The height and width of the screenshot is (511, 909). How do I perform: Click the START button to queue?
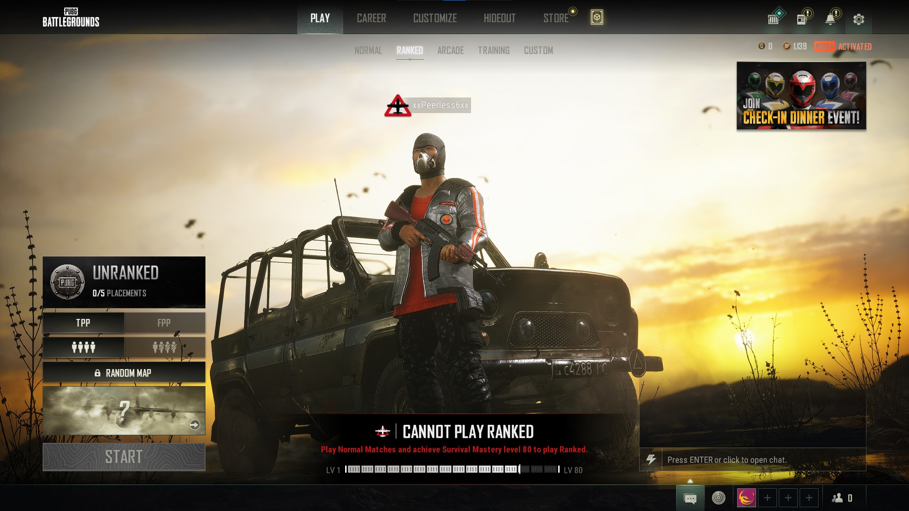(x=124, y=457)
